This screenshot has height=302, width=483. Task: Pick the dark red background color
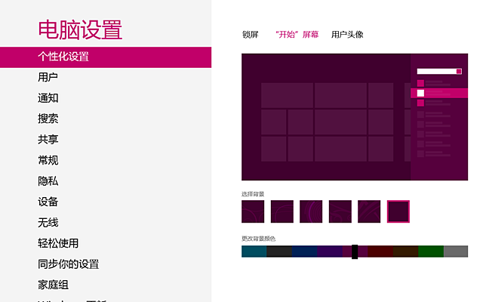pos(380,251)
